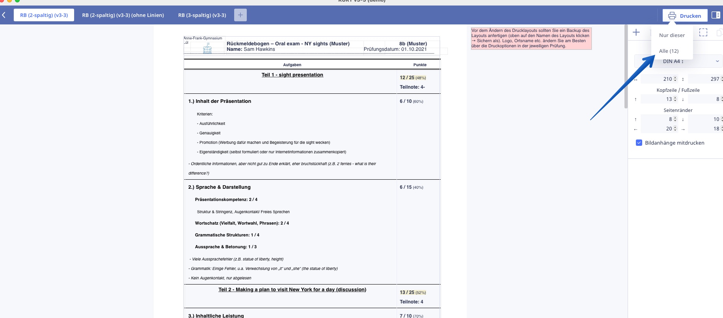This screenshot has width=723, height=318.
Task: Click the Rückmeldebogen document title
Action: [288, 44]
